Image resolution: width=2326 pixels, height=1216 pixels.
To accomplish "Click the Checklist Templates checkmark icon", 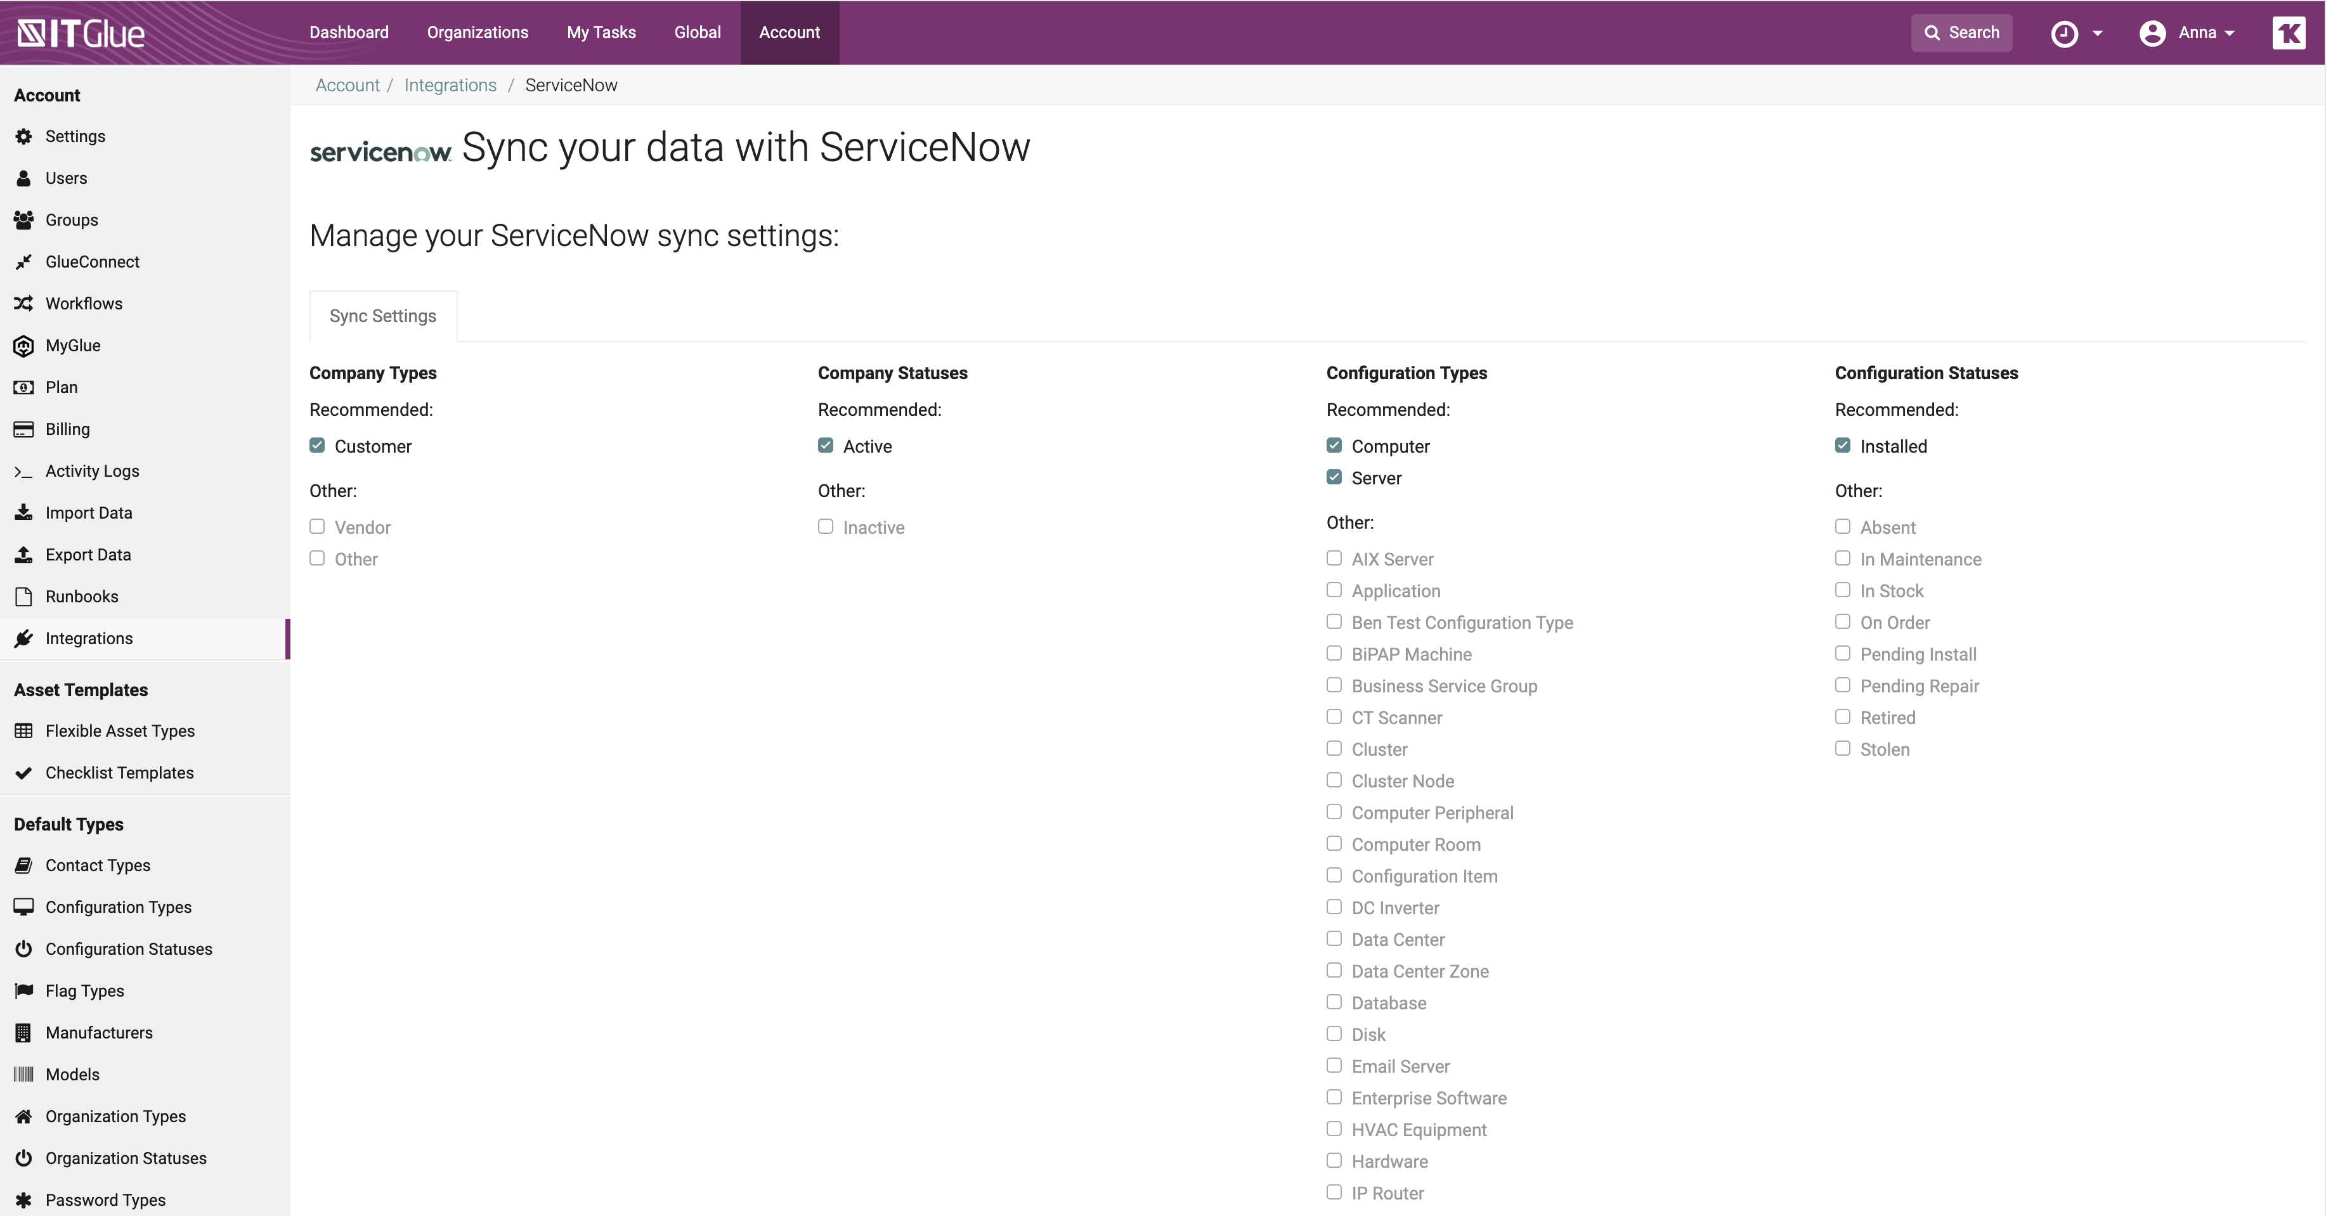I will click(x=23, y=773).
